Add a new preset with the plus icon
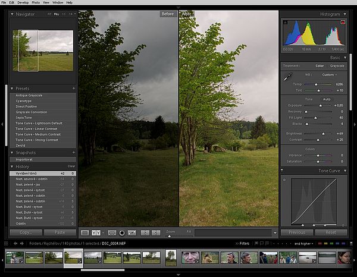The image size is (357, 277). (x=74, y=88)
